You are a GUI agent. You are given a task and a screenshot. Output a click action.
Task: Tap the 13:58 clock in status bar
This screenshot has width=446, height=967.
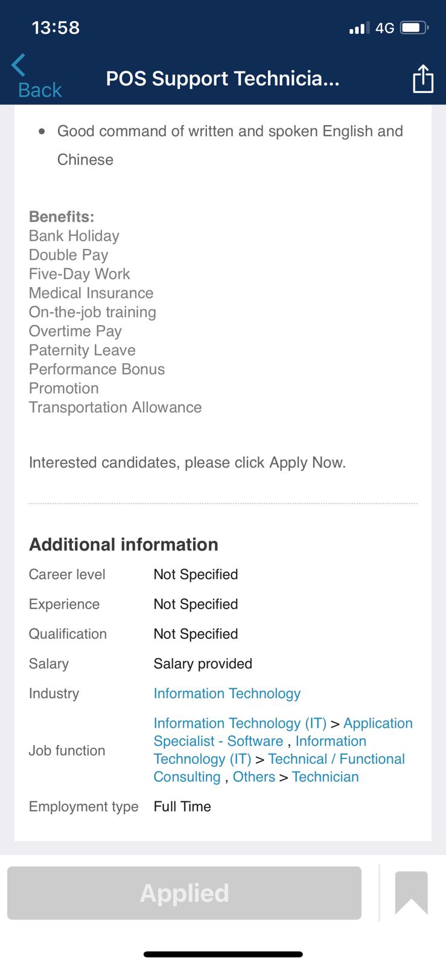pos(56,28)
